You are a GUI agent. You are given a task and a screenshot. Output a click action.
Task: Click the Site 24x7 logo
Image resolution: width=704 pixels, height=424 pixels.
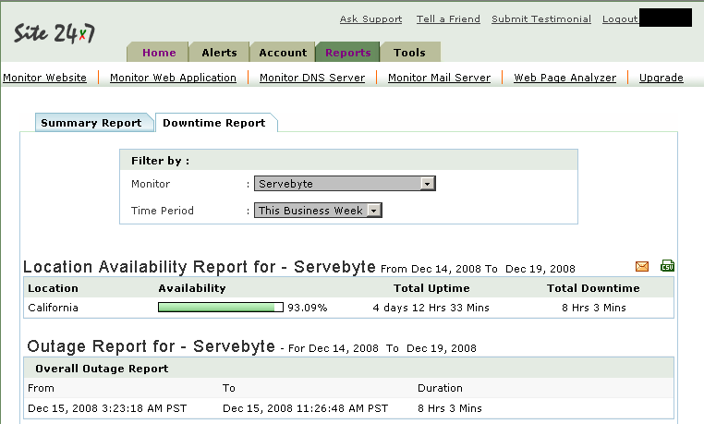[x=55, y=33]
